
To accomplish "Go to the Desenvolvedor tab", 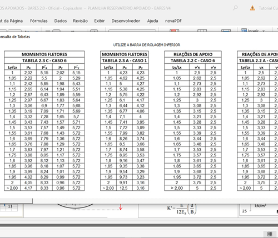I will pyautogui.click(x=126, y=21).
